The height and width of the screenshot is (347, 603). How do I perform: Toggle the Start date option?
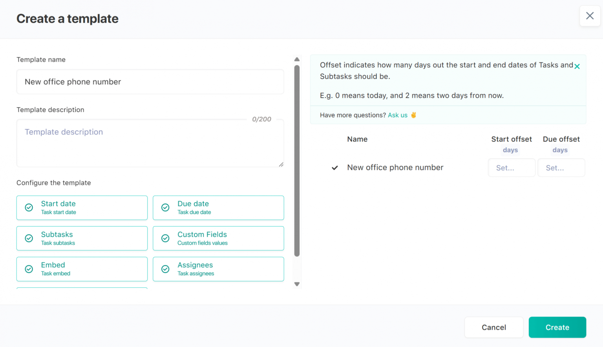point(82,208)
